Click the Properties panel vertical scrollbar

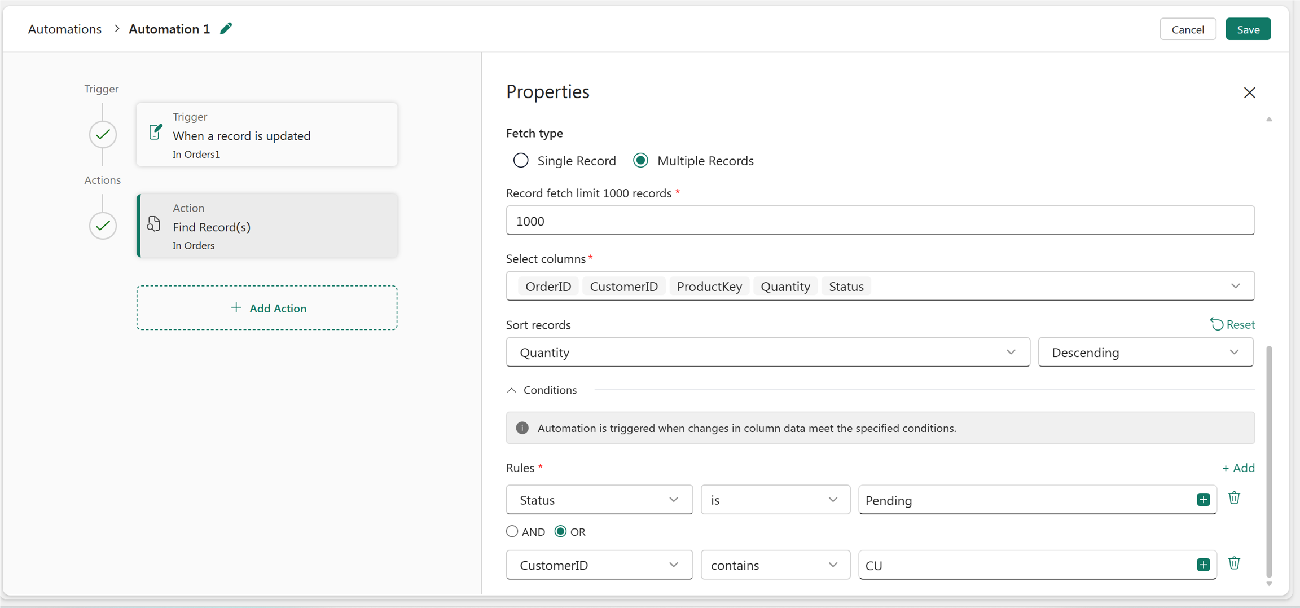coord(1269,462)
